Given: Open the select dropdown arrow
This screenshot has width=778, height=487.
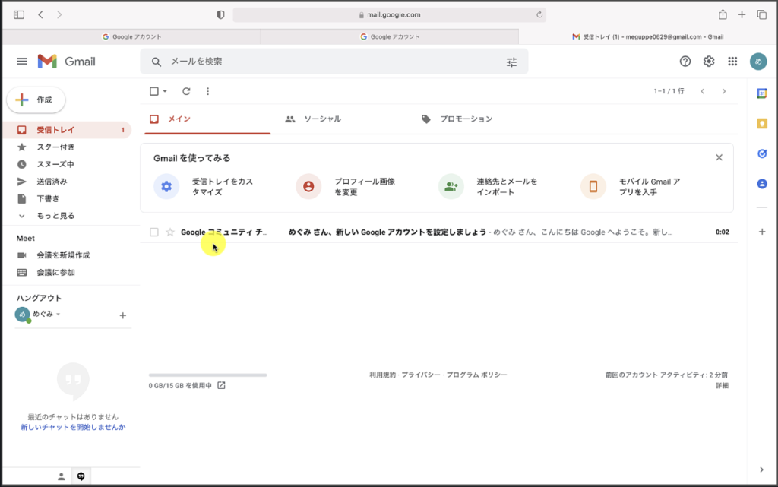Looking at the screenshot, I should pos(165,91).
